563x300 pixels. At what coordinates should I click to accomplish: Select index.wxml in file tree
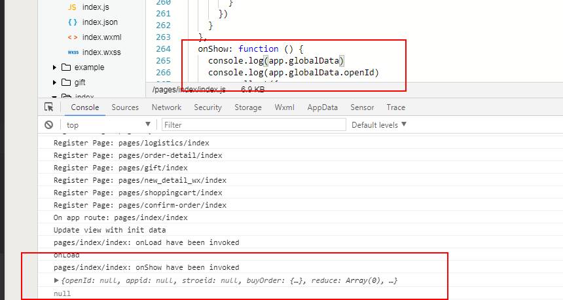tap(101, 37)
